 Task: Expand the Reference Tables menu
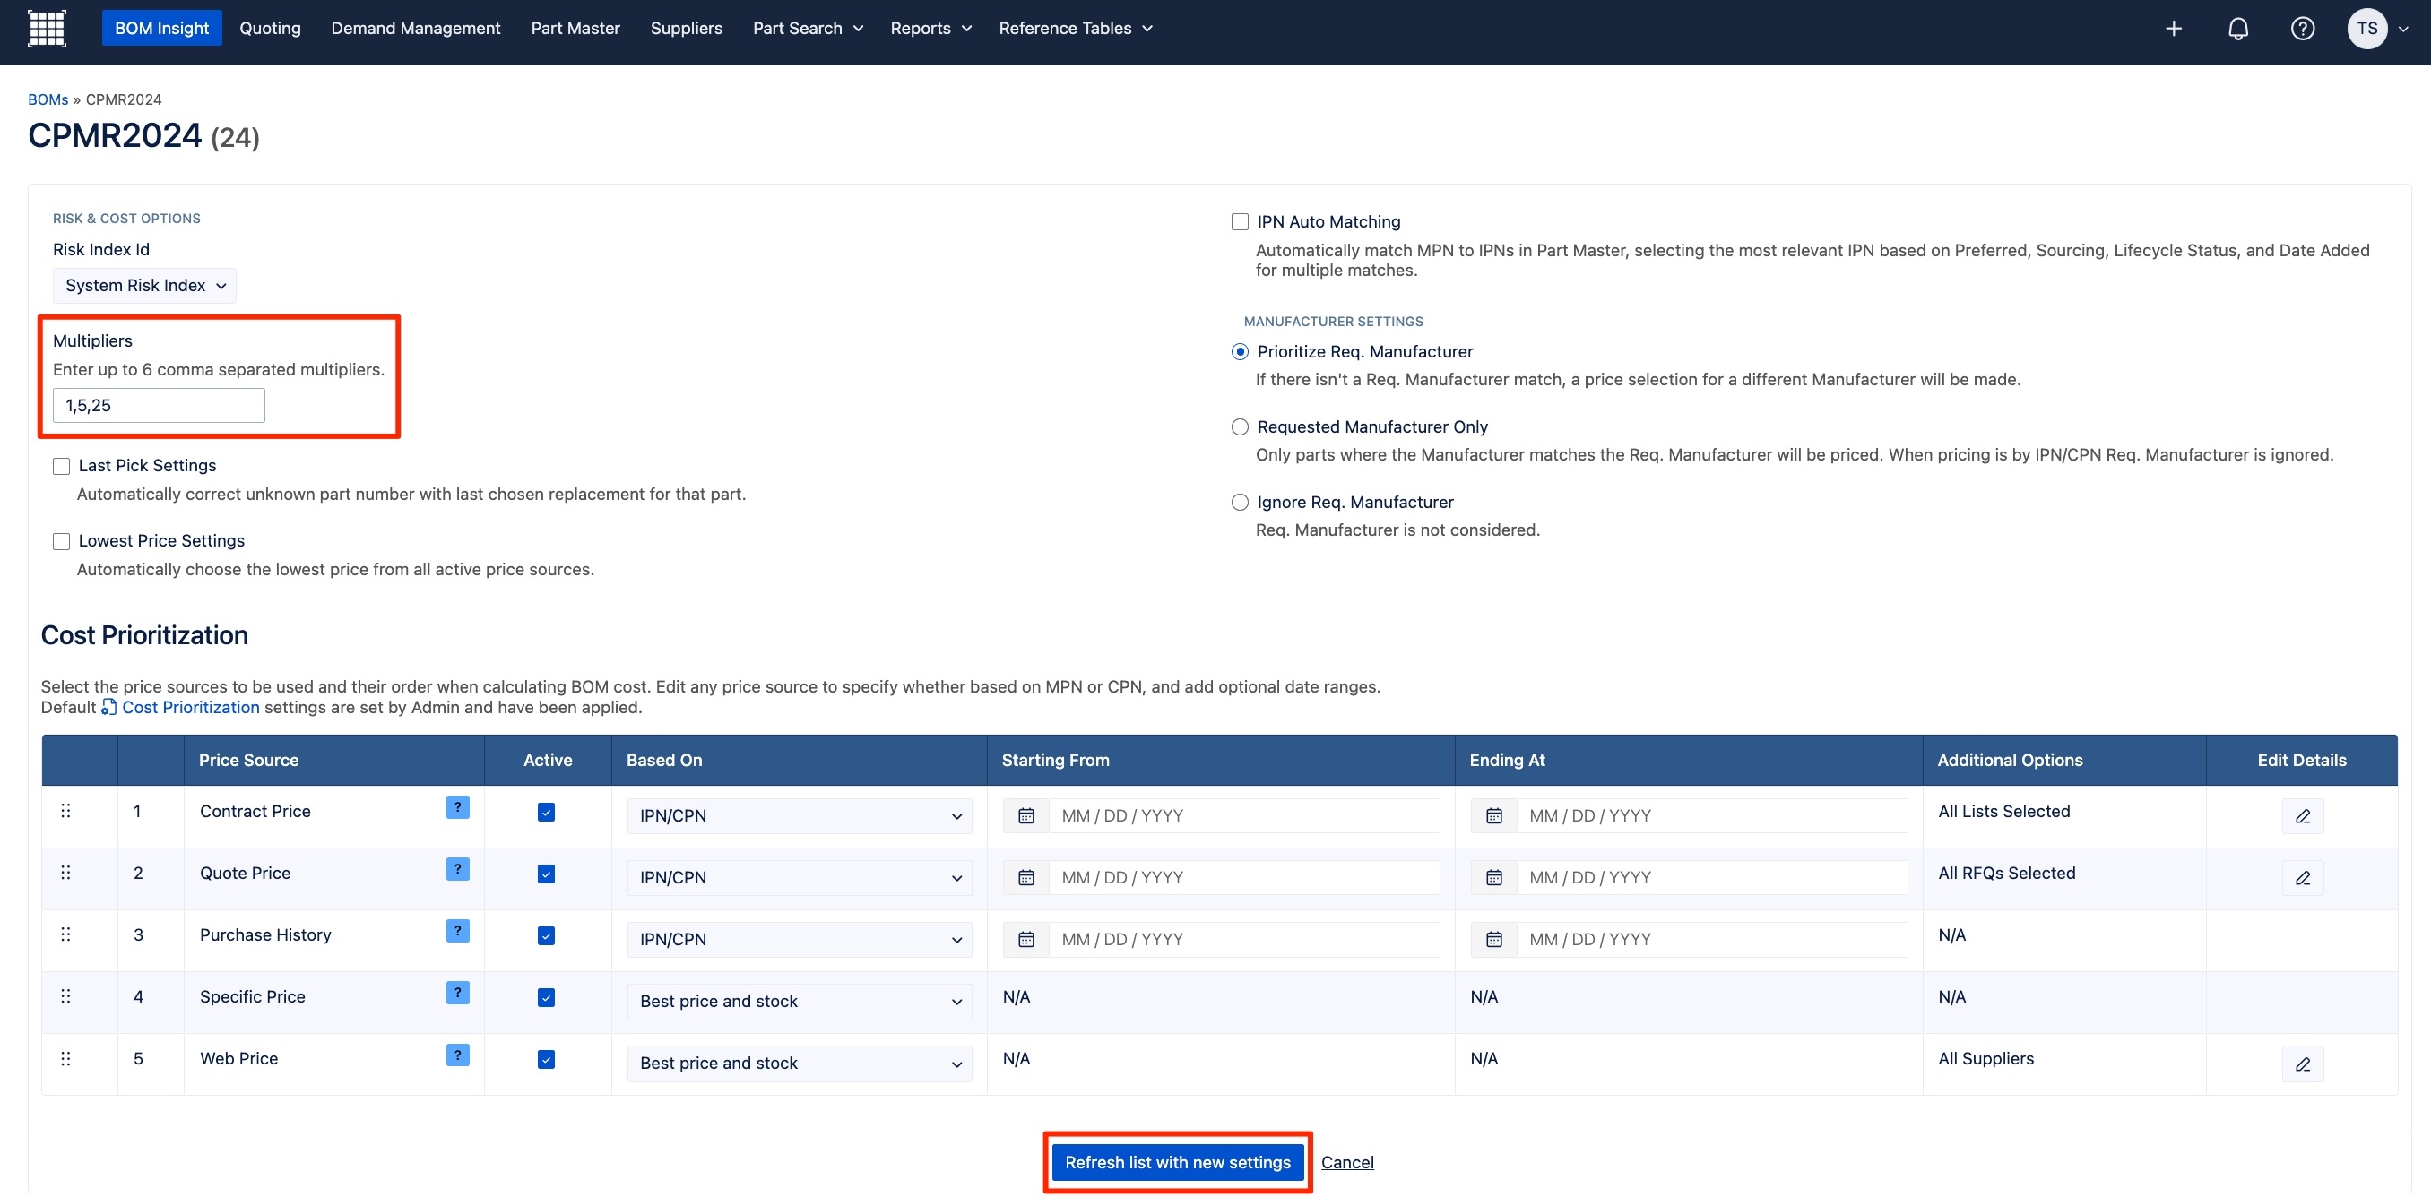point(1075,29)
